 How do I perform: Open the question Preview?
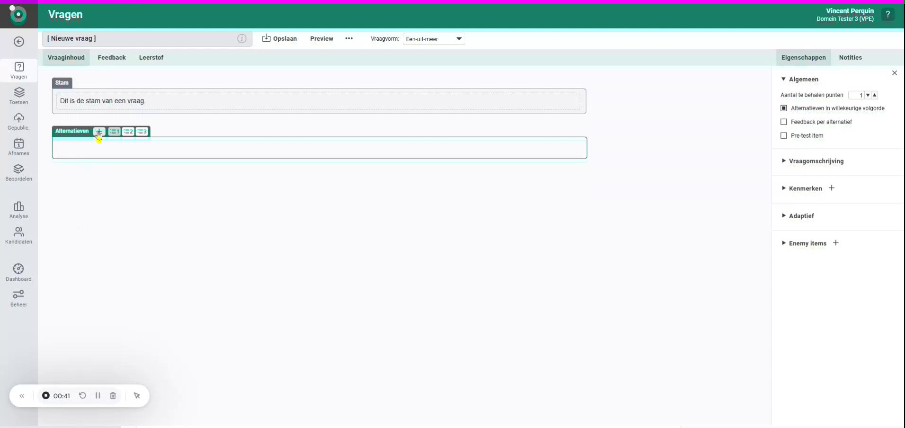coord(322,39)
